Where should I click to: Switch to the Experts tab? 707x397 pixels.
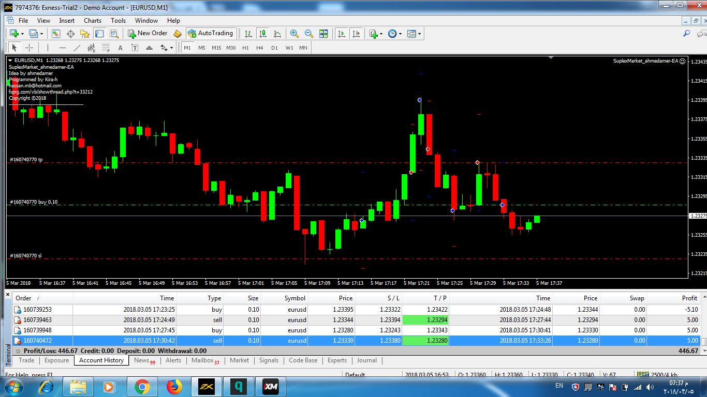(337, 360)
